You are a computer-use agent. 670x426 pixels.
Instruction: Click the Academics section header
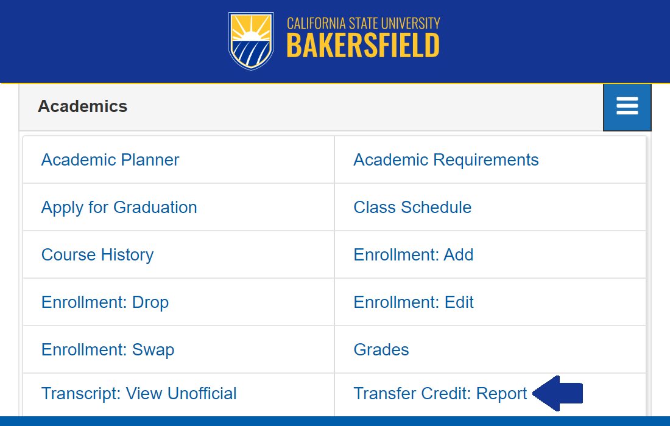click(x=83, y=106)
